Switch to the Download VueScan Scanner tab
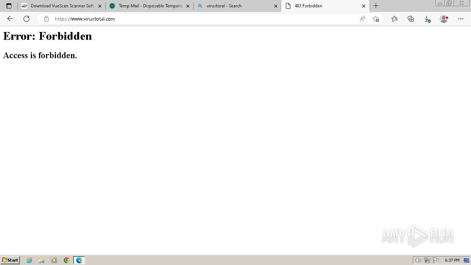This screenshot has width=471, height=265. coord(61,6)
